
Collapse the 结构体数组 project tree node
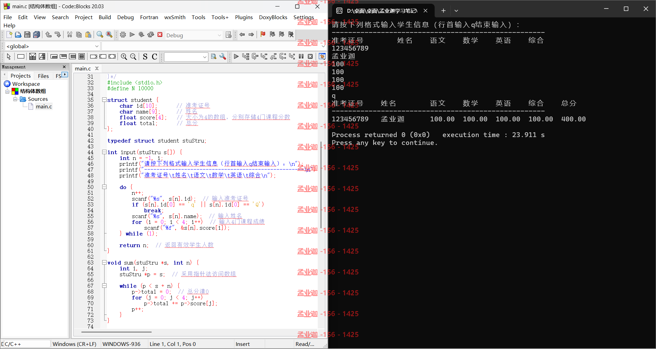point(7,91)
